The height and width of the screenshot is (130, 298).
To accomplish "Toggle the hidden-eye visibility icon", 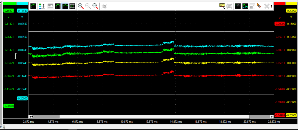I will [104, 6].
